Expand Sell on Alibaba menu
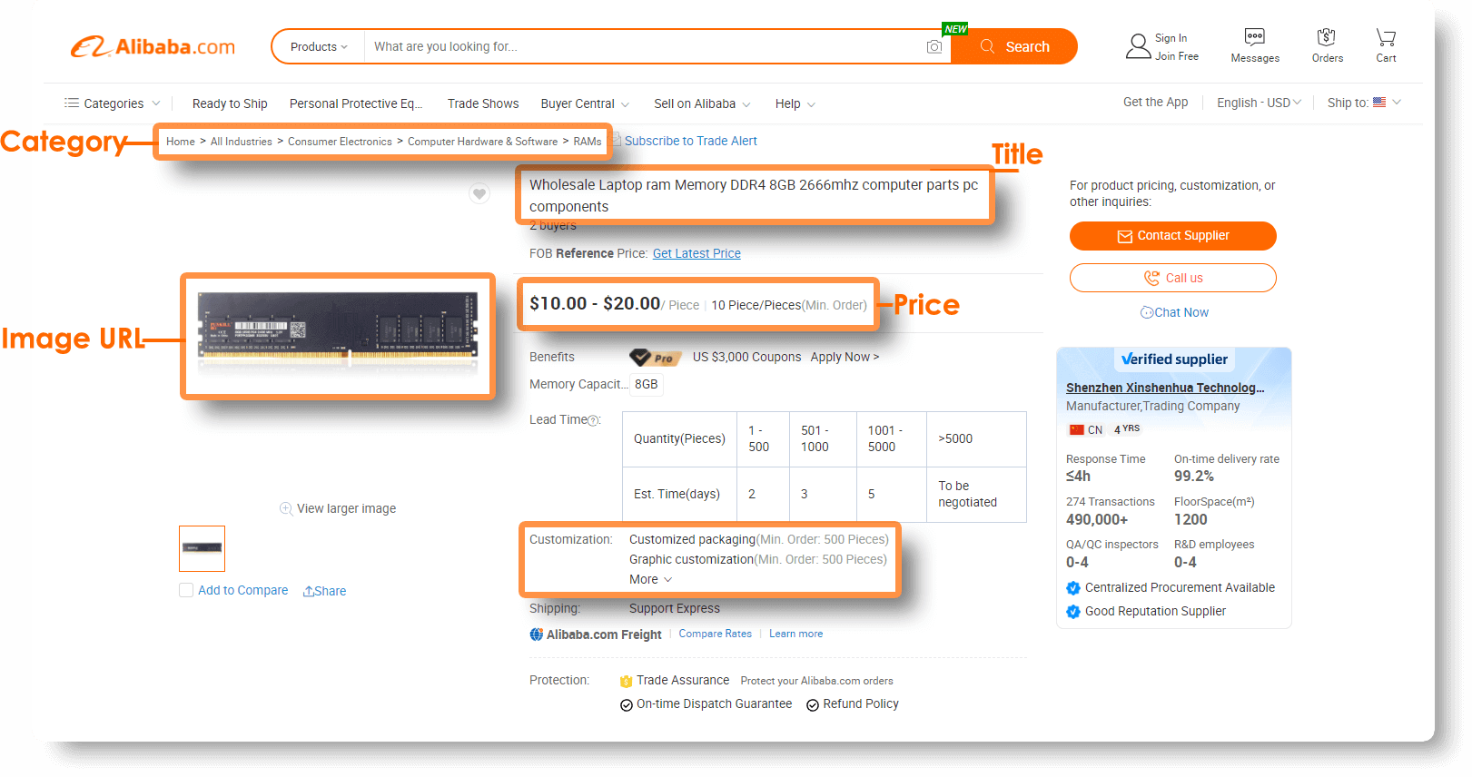This screenshot has height=777, width=1472. click(x=702, y=103)
